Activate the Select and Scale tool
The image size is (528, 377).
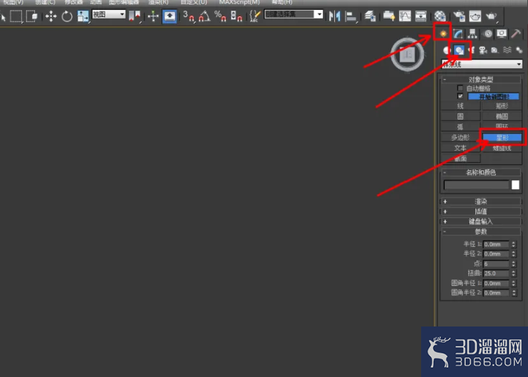[83, 16]
